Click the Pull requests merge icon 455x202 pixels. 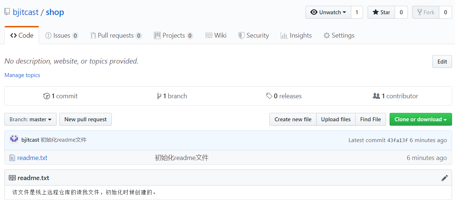tap(93, 35)
